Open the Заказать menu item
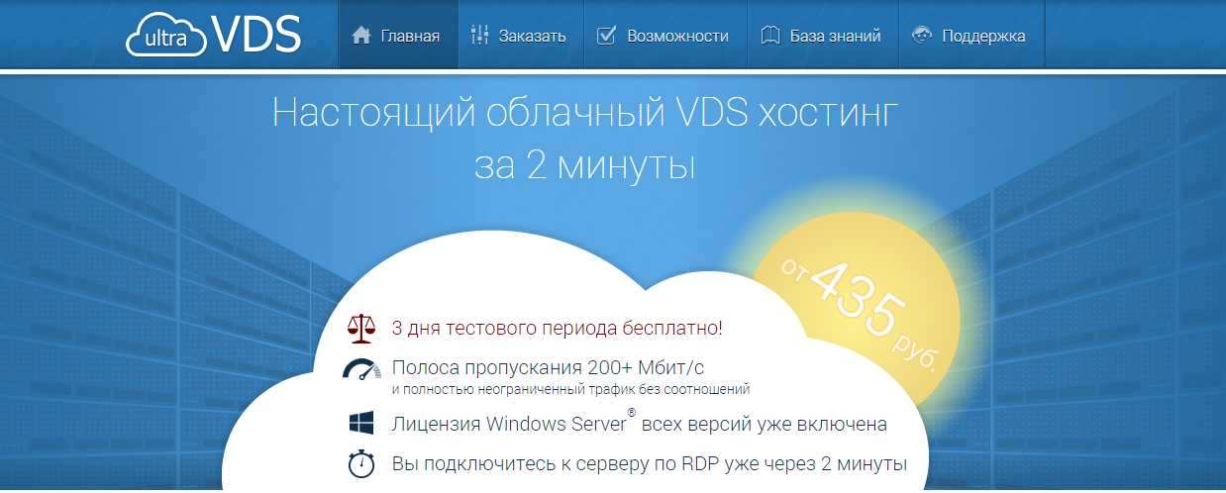This screenshot has height=493, width=1226. coord(521,36)
